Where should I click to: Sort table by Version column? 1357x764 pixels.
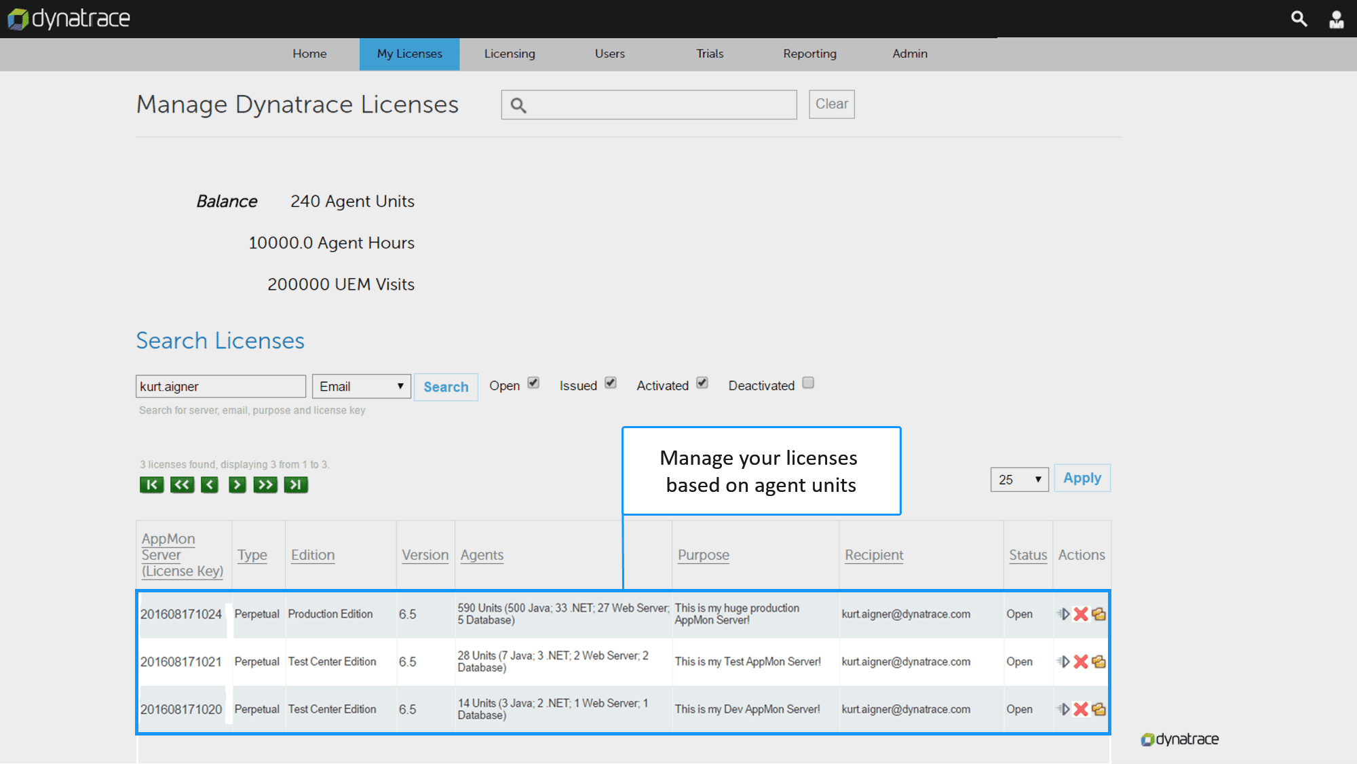pos(425,555)
